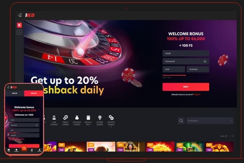
Task: Open the EUR currency dropdown
Action: click(174, 69)
